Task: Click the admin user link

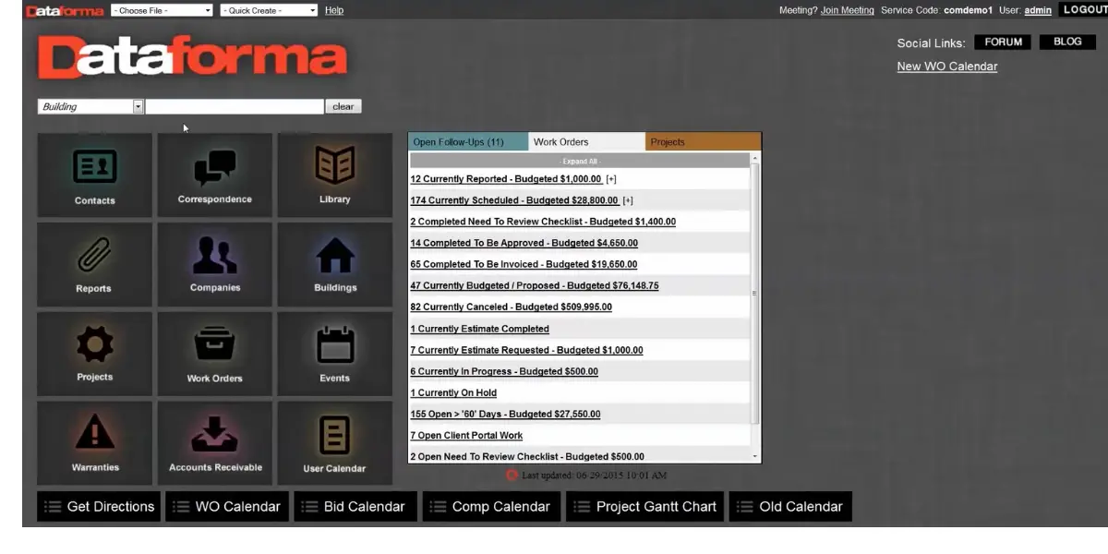Action: (x=1038, y=10)
